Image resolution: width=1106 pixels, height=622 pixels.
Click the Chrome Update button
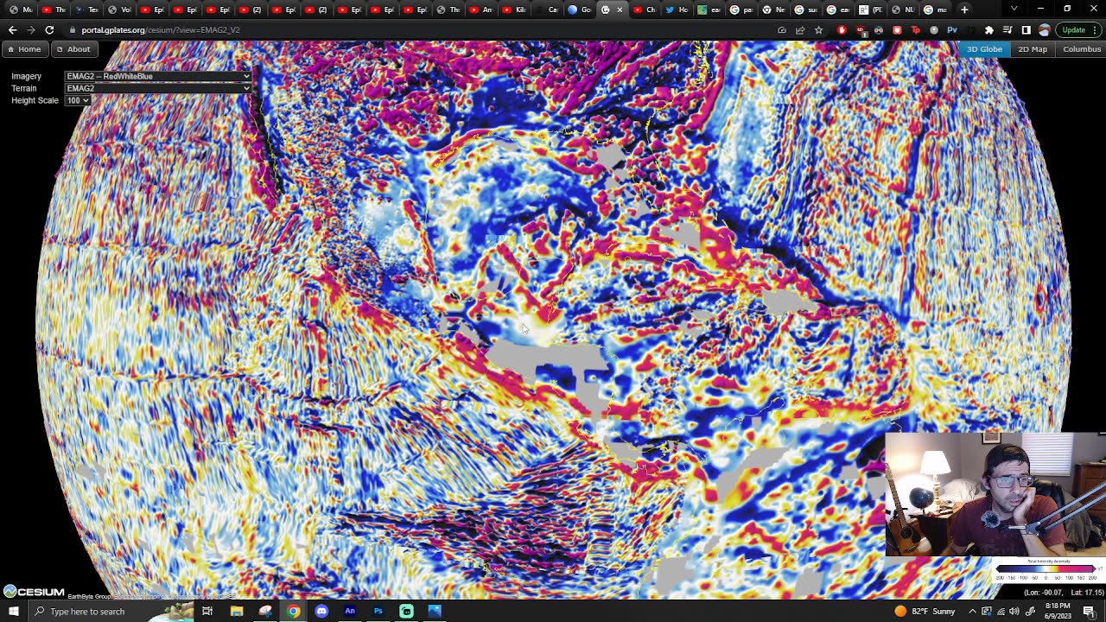click(x=1079, y=30)
